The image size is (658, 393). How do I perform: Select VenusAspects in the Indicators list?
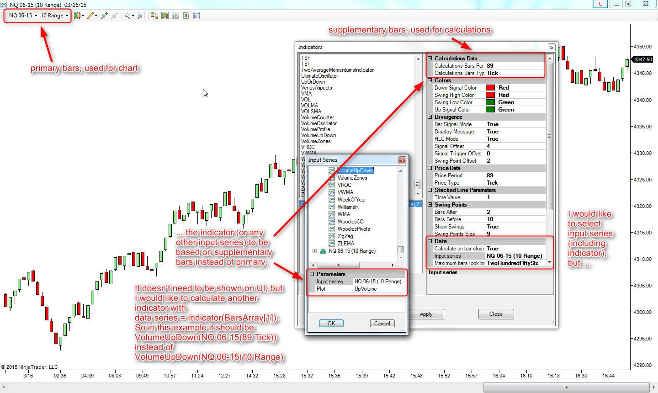click(316, 88)
